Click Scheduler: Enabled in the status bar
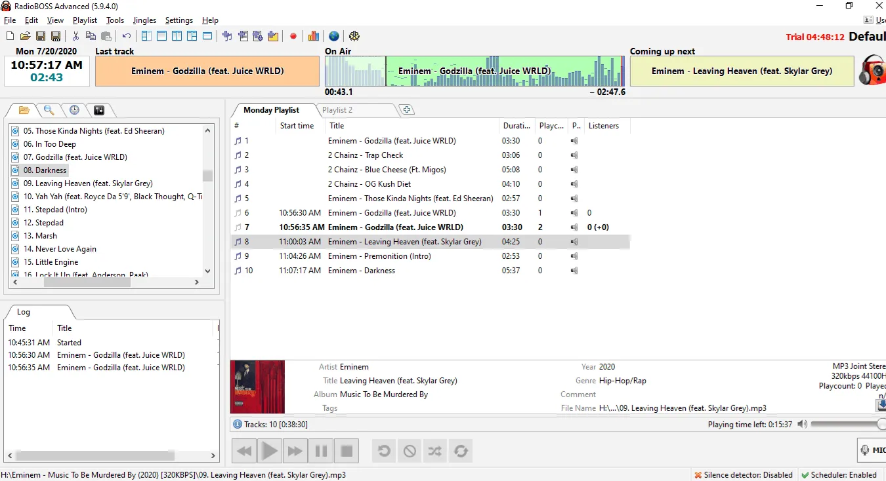Image resolution: width=886 pixels, height=481 pixels. click(840, 474)
